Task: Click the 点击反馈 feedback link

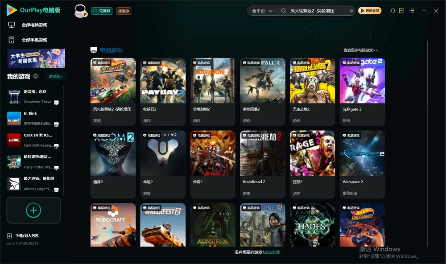Action: [272, 252]
